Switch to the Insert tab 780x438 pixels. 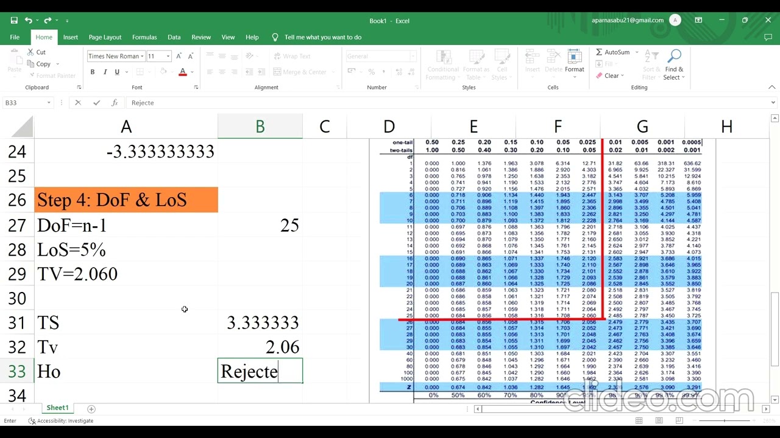coord(71,37)
